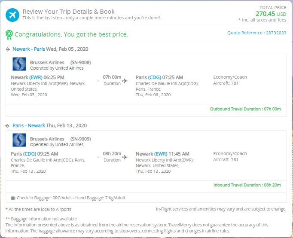293x238 pixels.
Task: Click the check-in baggage suitcase icon
Action: [x=13, y=198]
